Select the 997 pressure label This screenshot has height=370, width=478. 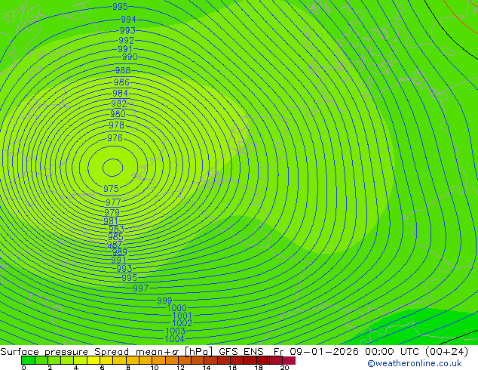pos(140,288)
